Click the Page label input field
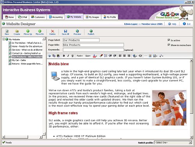 coord(81,40)
